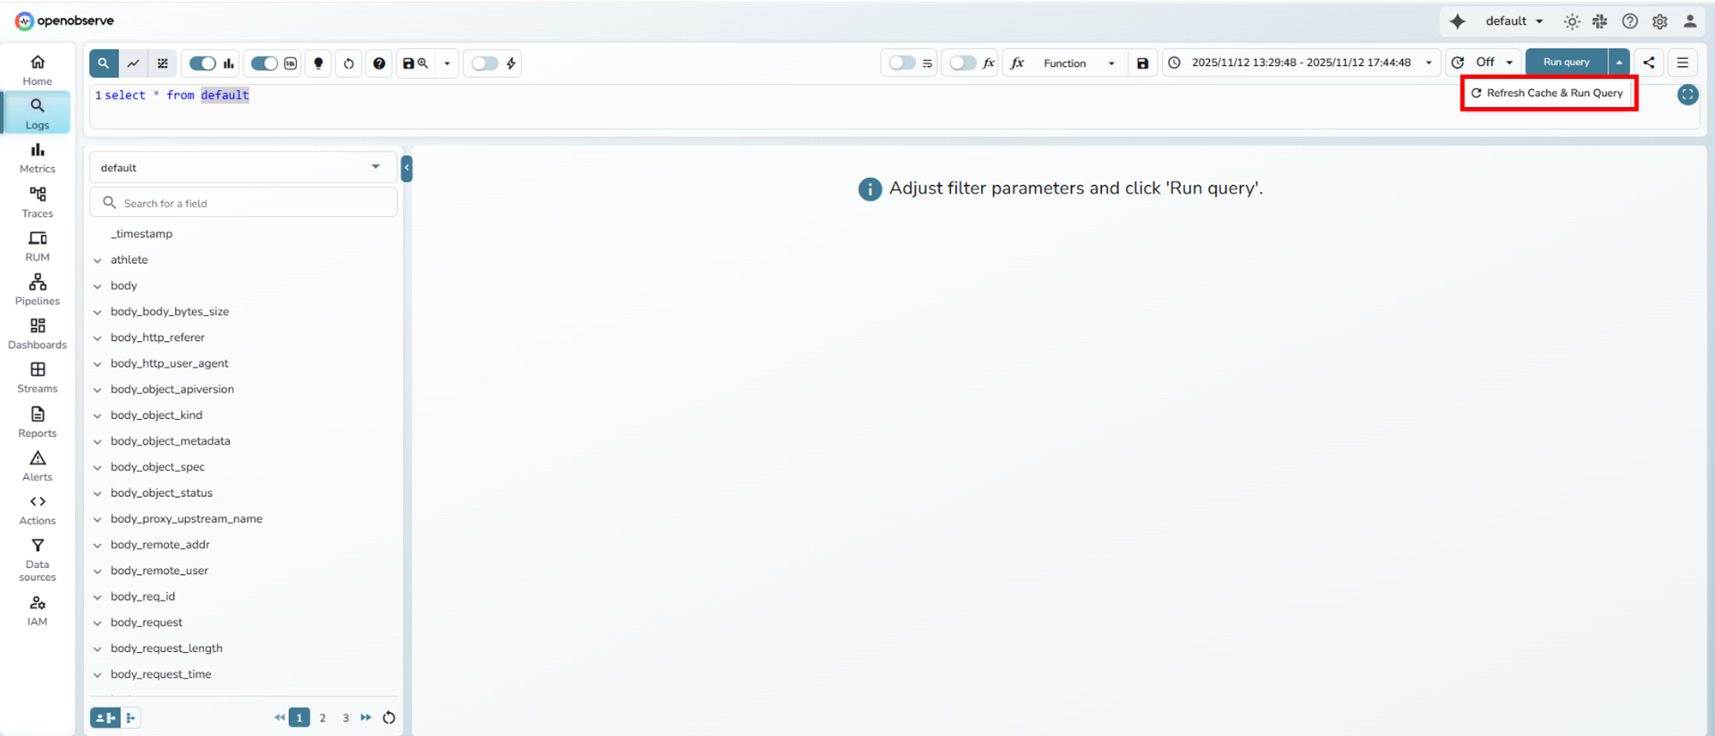Screen dimensions: 1715x736
Task: Click the Run query button
Action: pos(1566,63)
